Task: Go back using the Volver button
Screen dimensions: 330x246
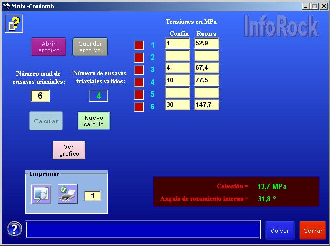Action: point(280,231)
